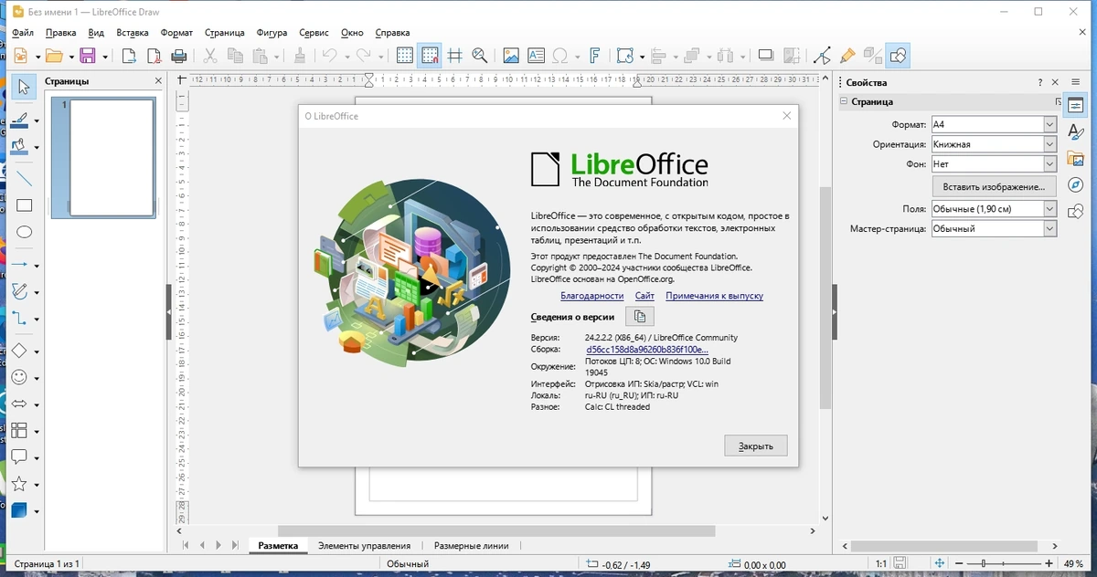
Task: Collapse the Страница section expander
Action: (844, 101)
